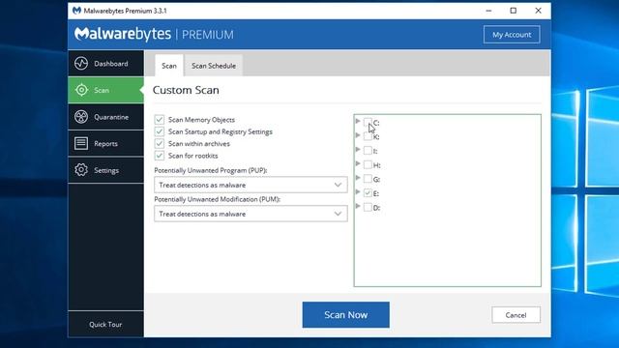This screenshot has width=619, height=348.
Task: Maximize the Malwarebytes window
Action: coord(514,11)
